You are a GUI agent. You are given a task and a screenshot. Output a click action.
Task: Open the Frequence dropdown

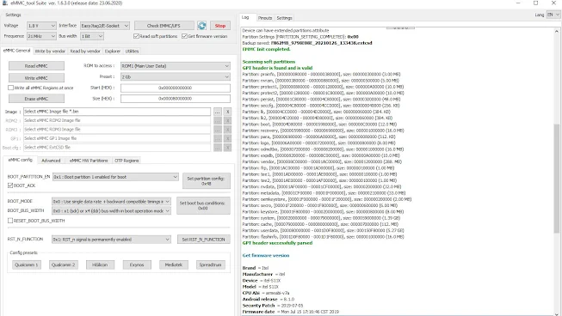(41, 36)
